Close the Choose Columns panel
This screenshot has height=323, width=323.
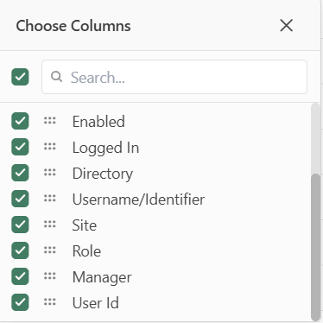point(287,25)
